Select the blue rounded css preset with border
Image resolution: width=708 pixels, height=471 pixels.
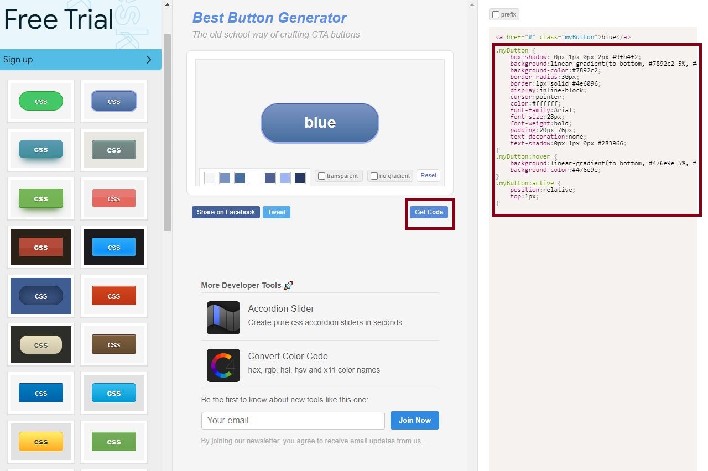[114, 101]
